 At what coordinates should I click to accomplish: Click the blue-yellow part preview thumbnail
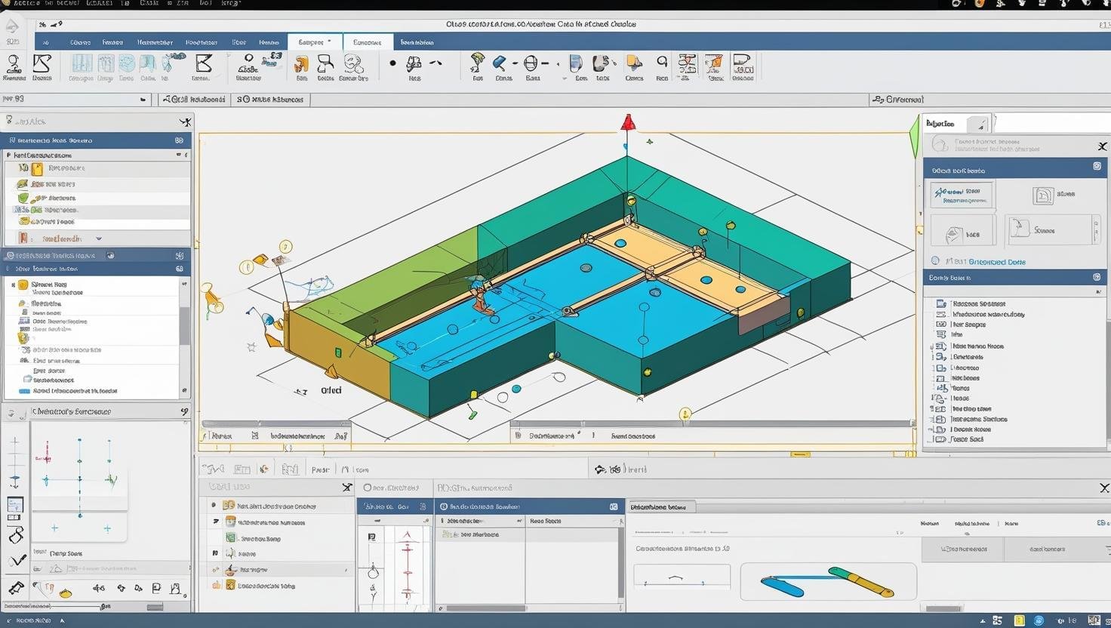pos(829,581)
